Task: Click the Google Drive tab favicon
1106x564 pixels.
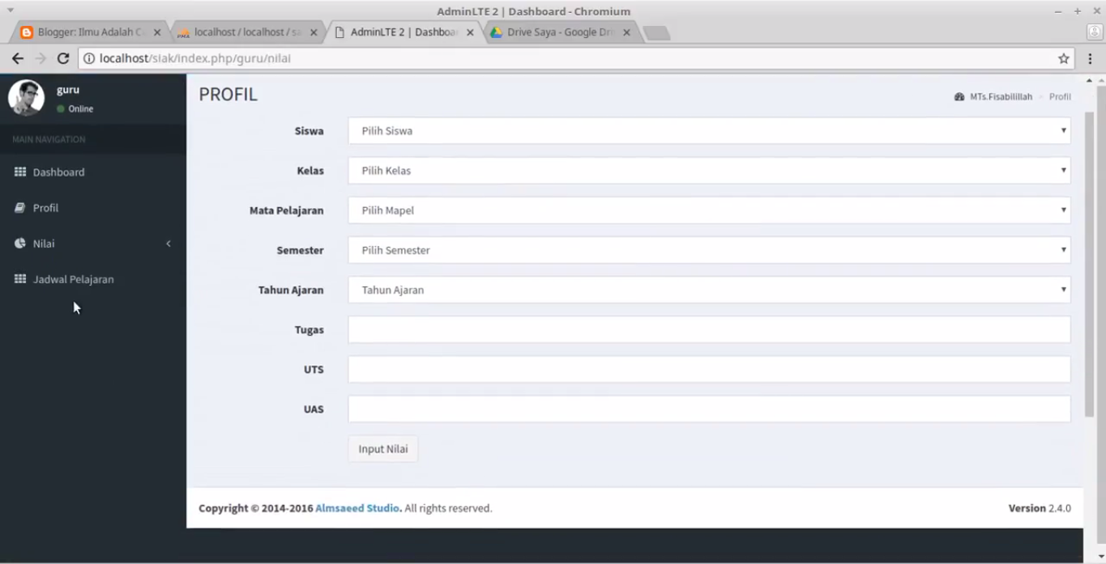Action: click(496, 32)
